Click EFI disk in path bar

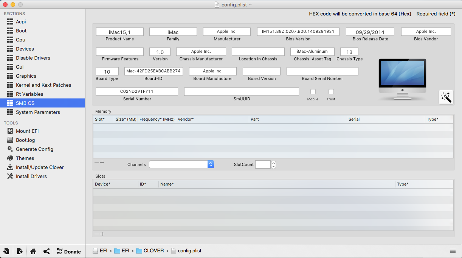click(x=100, y=251)
